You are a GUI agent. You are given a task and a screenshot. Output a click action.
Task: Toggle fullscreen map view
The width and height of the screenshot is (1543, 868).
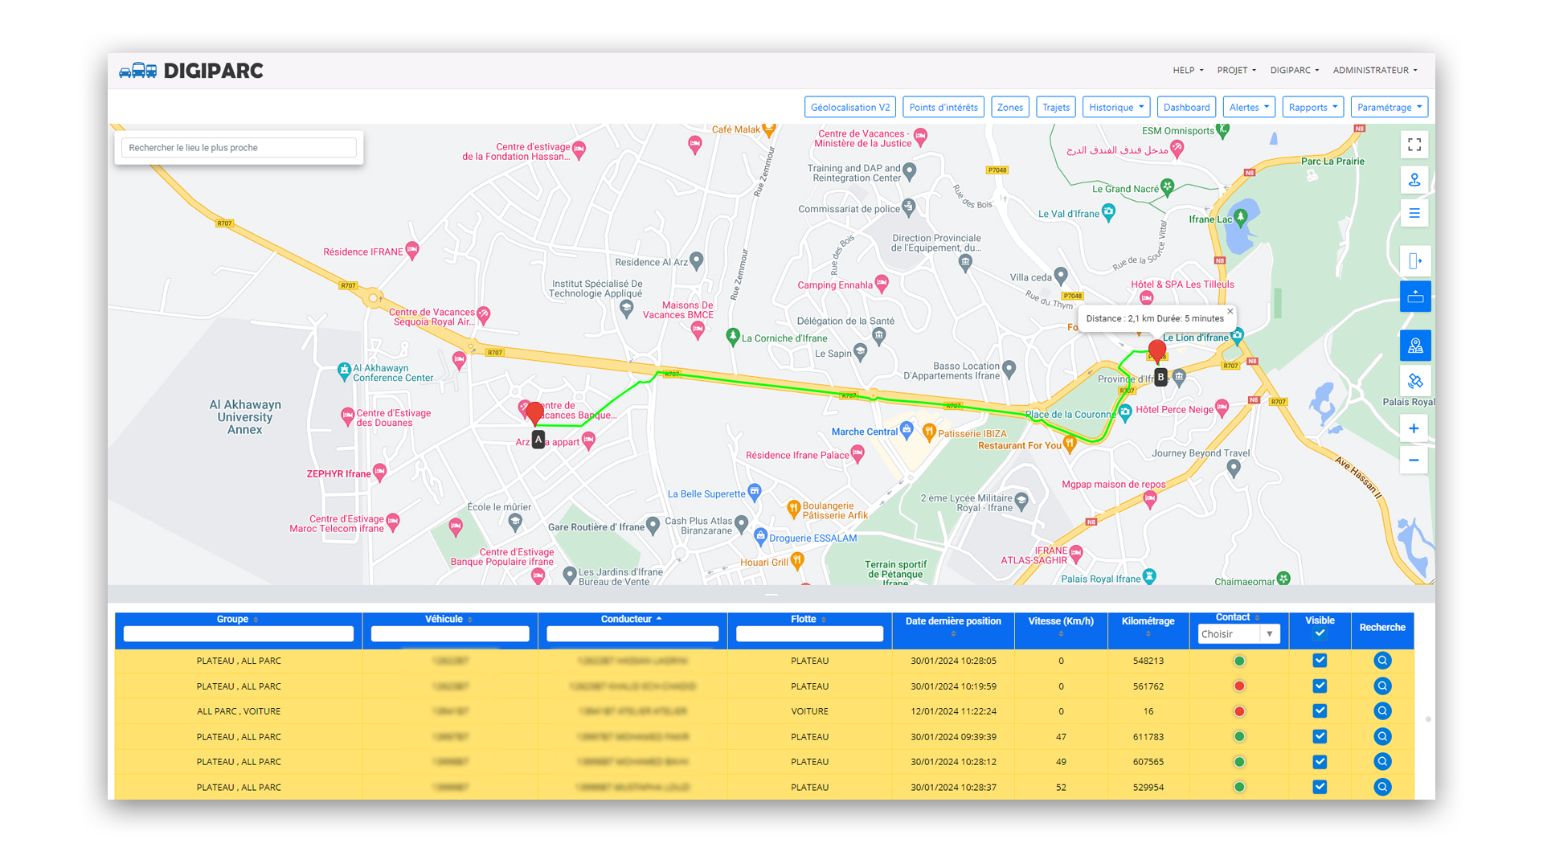pyautogui.click(x=1414, y=145)
